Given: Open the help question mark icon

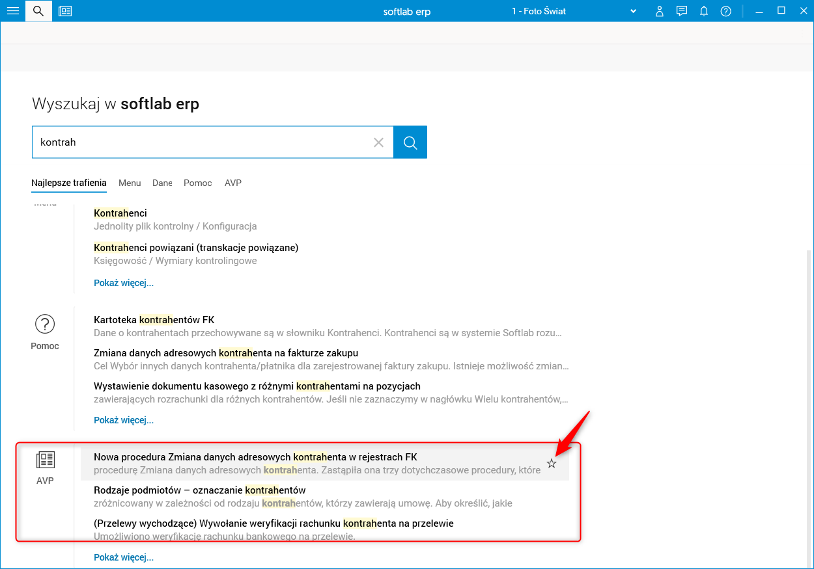Looking at the screenshot, I should [x=726, y=11].
